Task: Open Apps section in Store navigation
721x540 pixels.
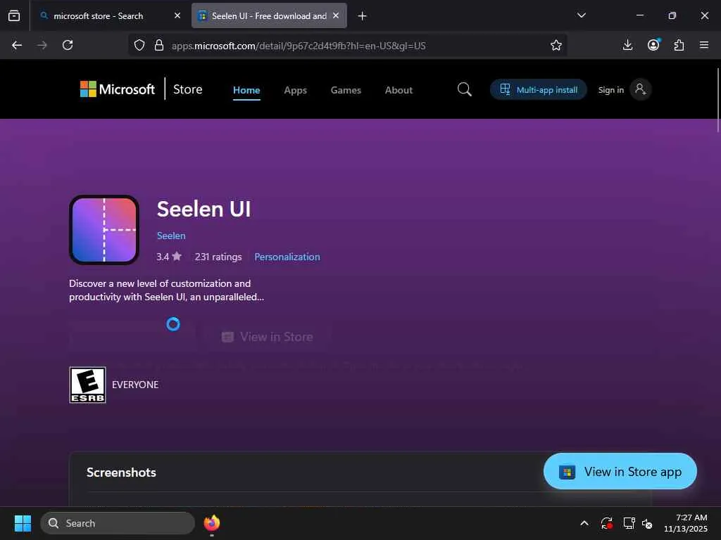Action: click(x=295, y=90)
